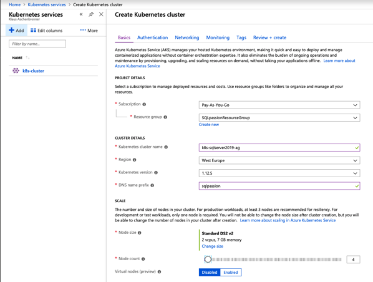This screenshot has width=373, height=282.
Task: Show Resource group info icon
Action: (x=165, y=117)
